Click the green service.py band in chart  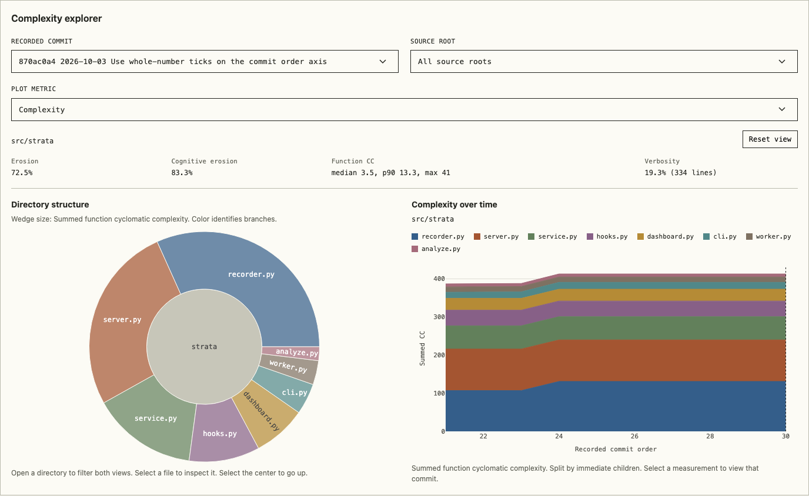click(616, 328)
